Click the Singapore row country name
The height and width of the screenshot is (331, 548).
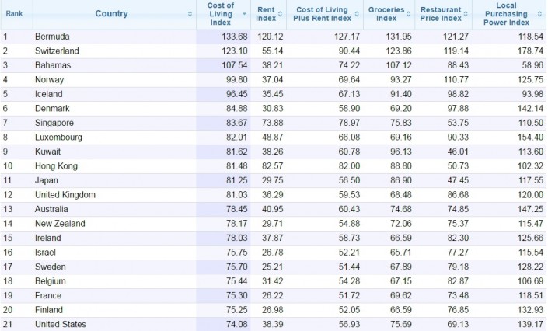(x=55, y=122)
